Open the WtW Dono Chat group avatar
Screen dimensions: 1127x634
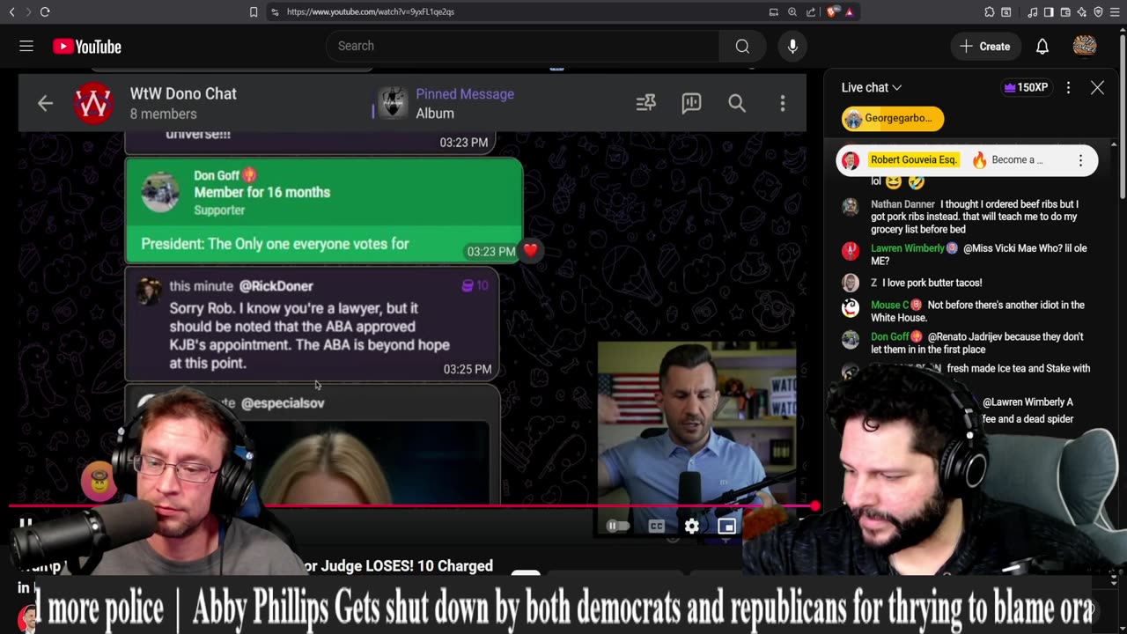(93, 103)
